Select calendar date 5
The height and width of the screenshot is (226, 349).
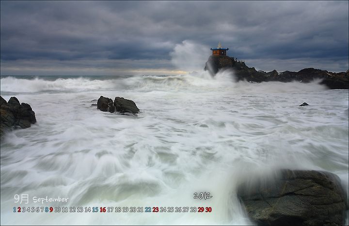point(33,210)
